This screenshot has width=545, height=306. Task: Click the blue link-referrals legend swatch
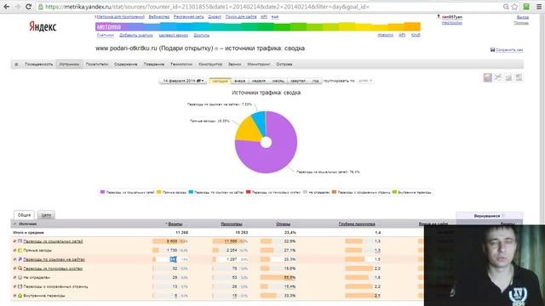(191, 192)
